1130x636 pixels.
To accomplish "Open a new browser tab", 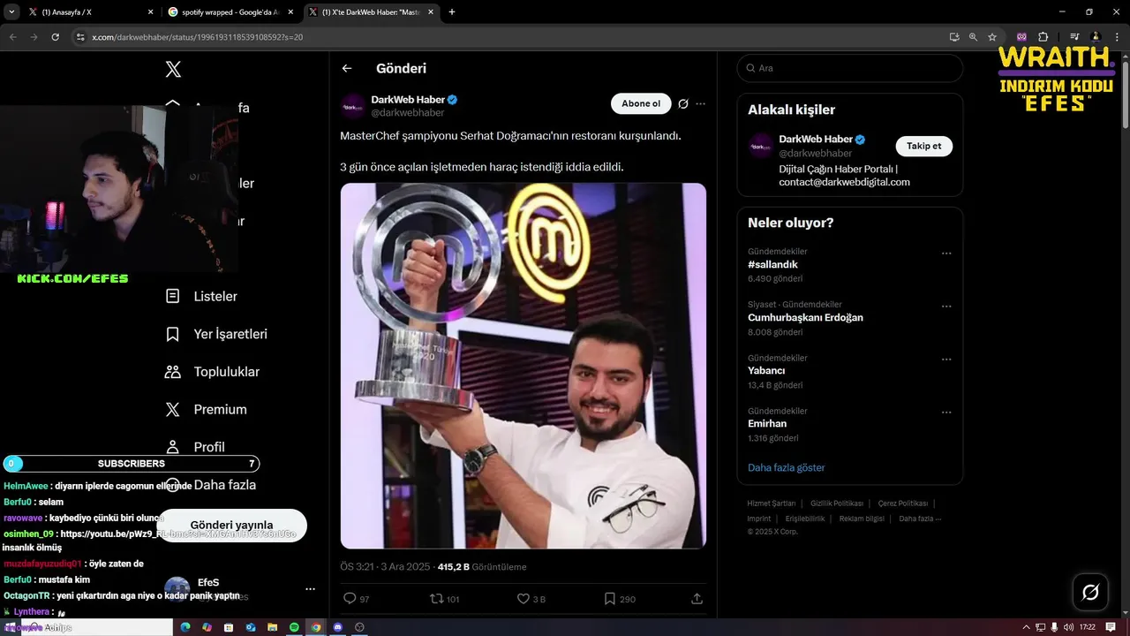I will [x=452, y=12].
